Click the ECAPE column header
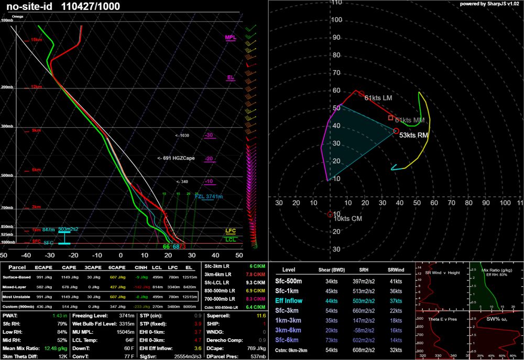 43,267
